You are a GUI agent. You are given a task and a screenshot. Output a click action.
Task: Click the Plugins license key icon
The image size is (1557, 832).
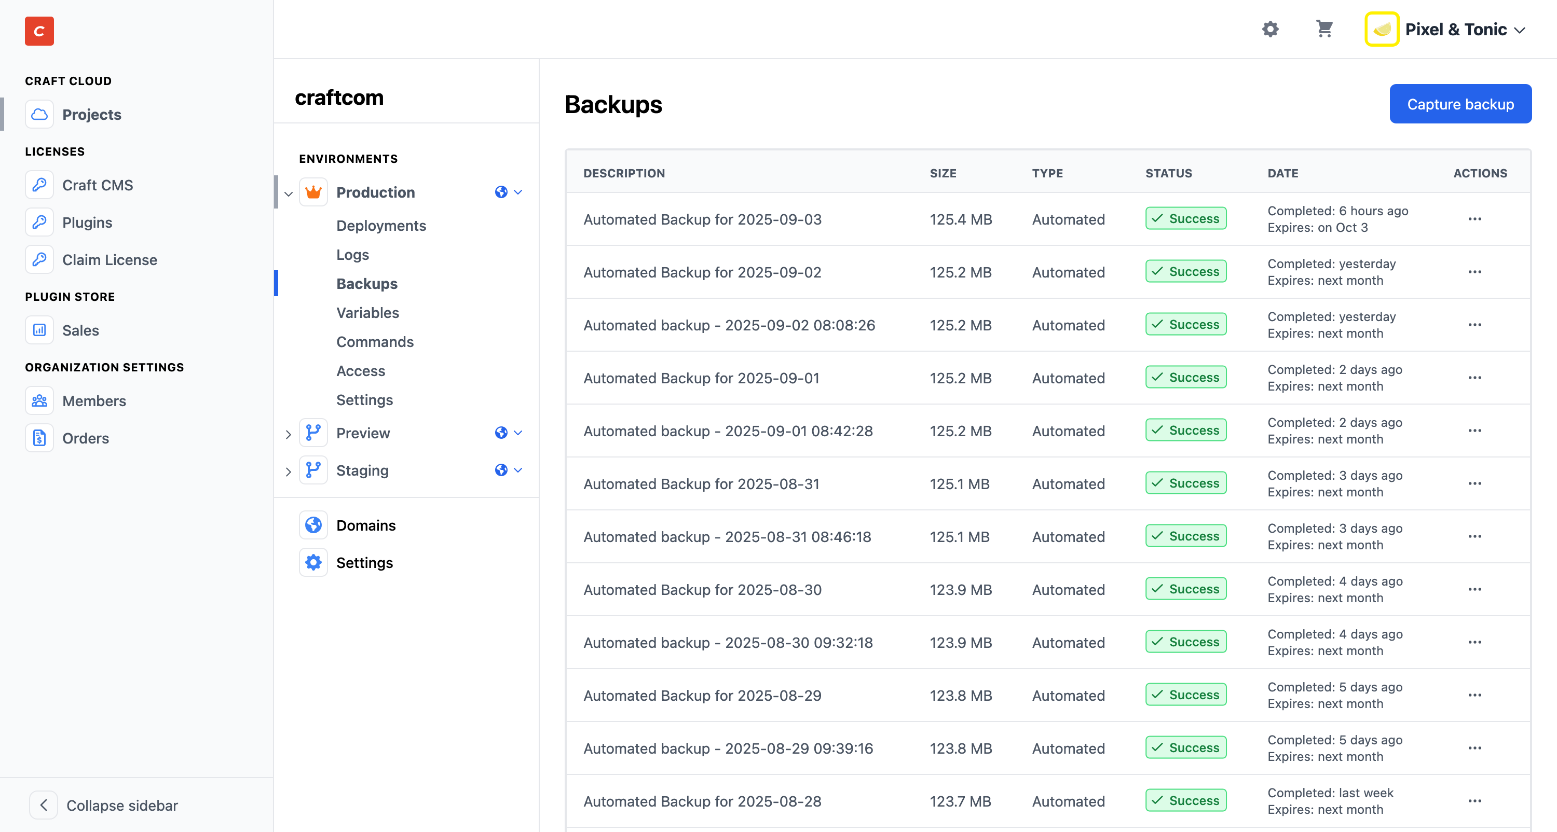tap(39, 222)
